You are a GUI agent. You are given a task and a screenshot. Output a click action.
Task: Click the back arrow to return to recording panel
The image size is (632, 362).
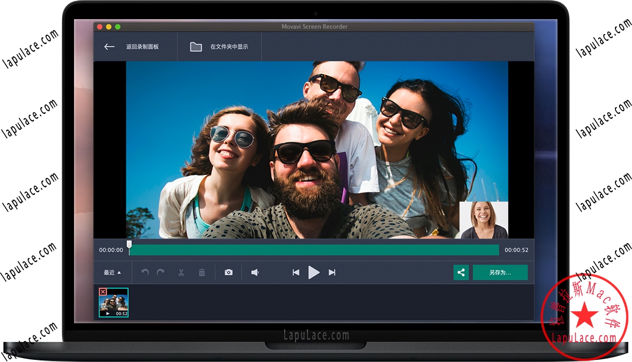pyautogui.click(x=109, y=47)
